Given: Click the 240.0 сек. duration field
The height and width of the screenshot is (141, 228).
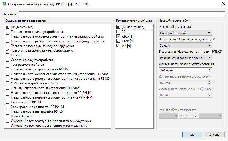Looking at the screenshot, I should (x=183, y=70).
